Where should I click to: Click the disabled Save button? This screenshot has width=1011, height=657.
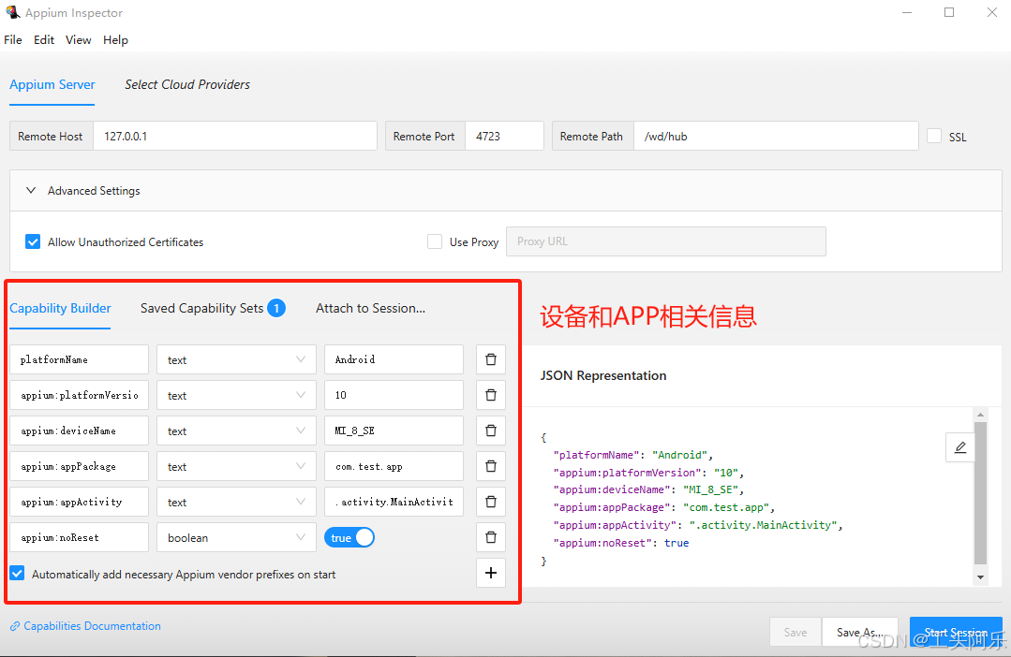pos(795,632)
